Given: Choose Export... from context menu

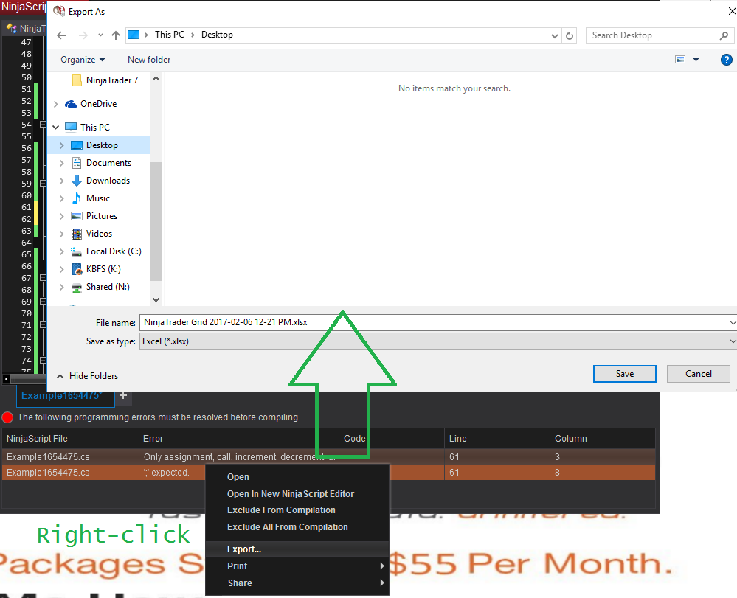Looking at the screenshot, I should tap(297, 549).
